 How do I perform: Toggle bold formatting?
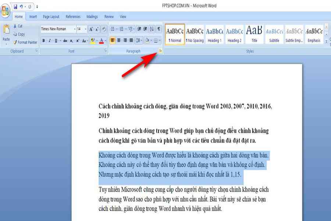coord(43,41)
